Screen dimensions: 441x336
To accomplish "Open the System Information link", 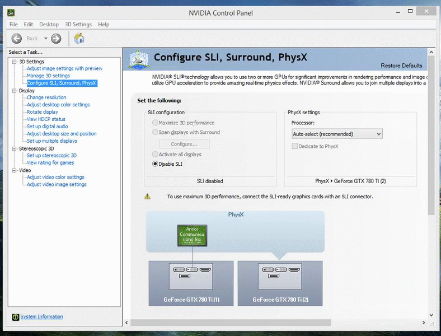I will (41, 316).
